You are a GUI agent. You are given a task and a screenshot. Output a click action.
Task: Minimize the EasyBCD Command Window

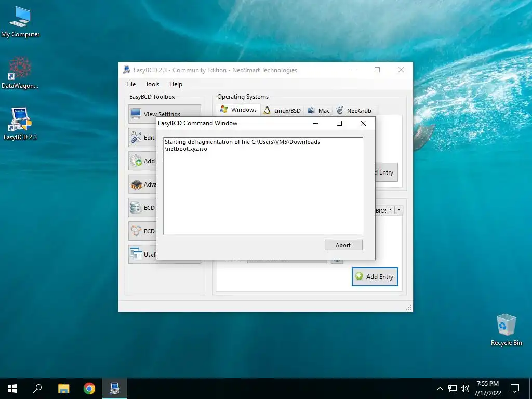(316, 123)
